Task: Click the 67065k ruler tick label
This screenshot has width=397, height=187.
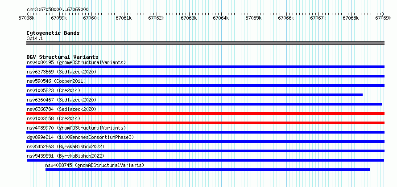Action: click(254, 18)
